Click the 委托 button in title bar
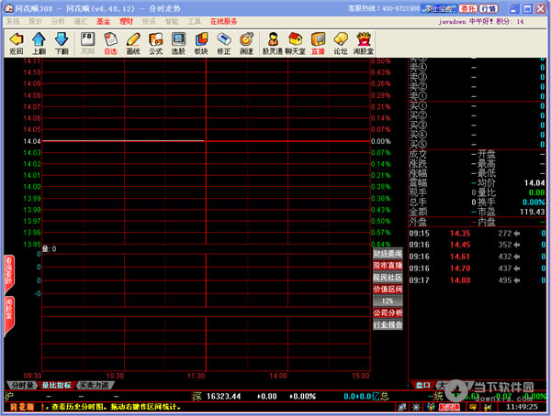Screen dimensions: 551x416 pyautogui.click(x=468, y=9)
